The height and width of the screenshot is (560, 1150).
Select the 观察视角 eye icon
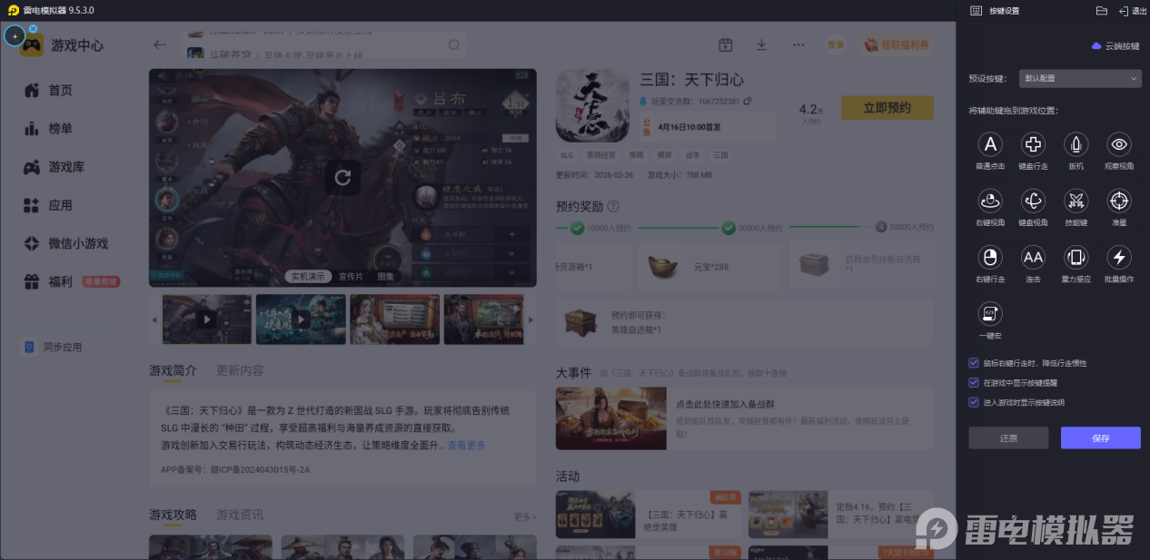[x=1119, y=143]
